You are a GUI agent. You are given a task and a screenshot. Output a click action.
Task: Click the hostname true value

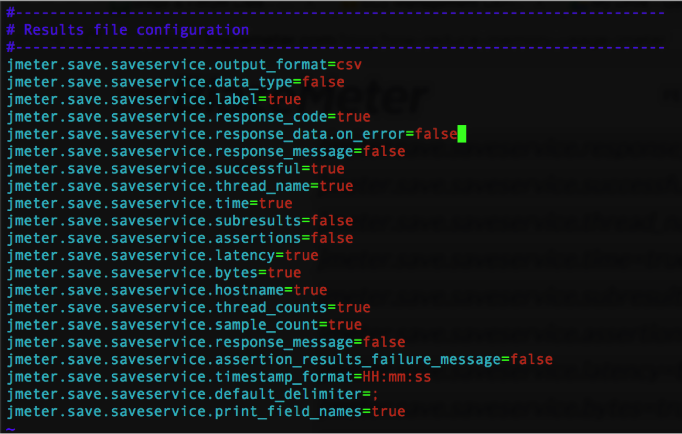(x=310, y=290)
